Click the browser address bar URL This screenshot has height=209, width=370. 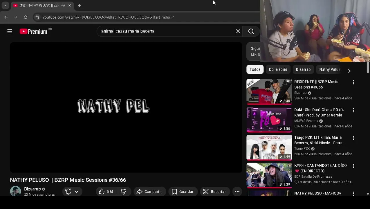click(109, 17)
